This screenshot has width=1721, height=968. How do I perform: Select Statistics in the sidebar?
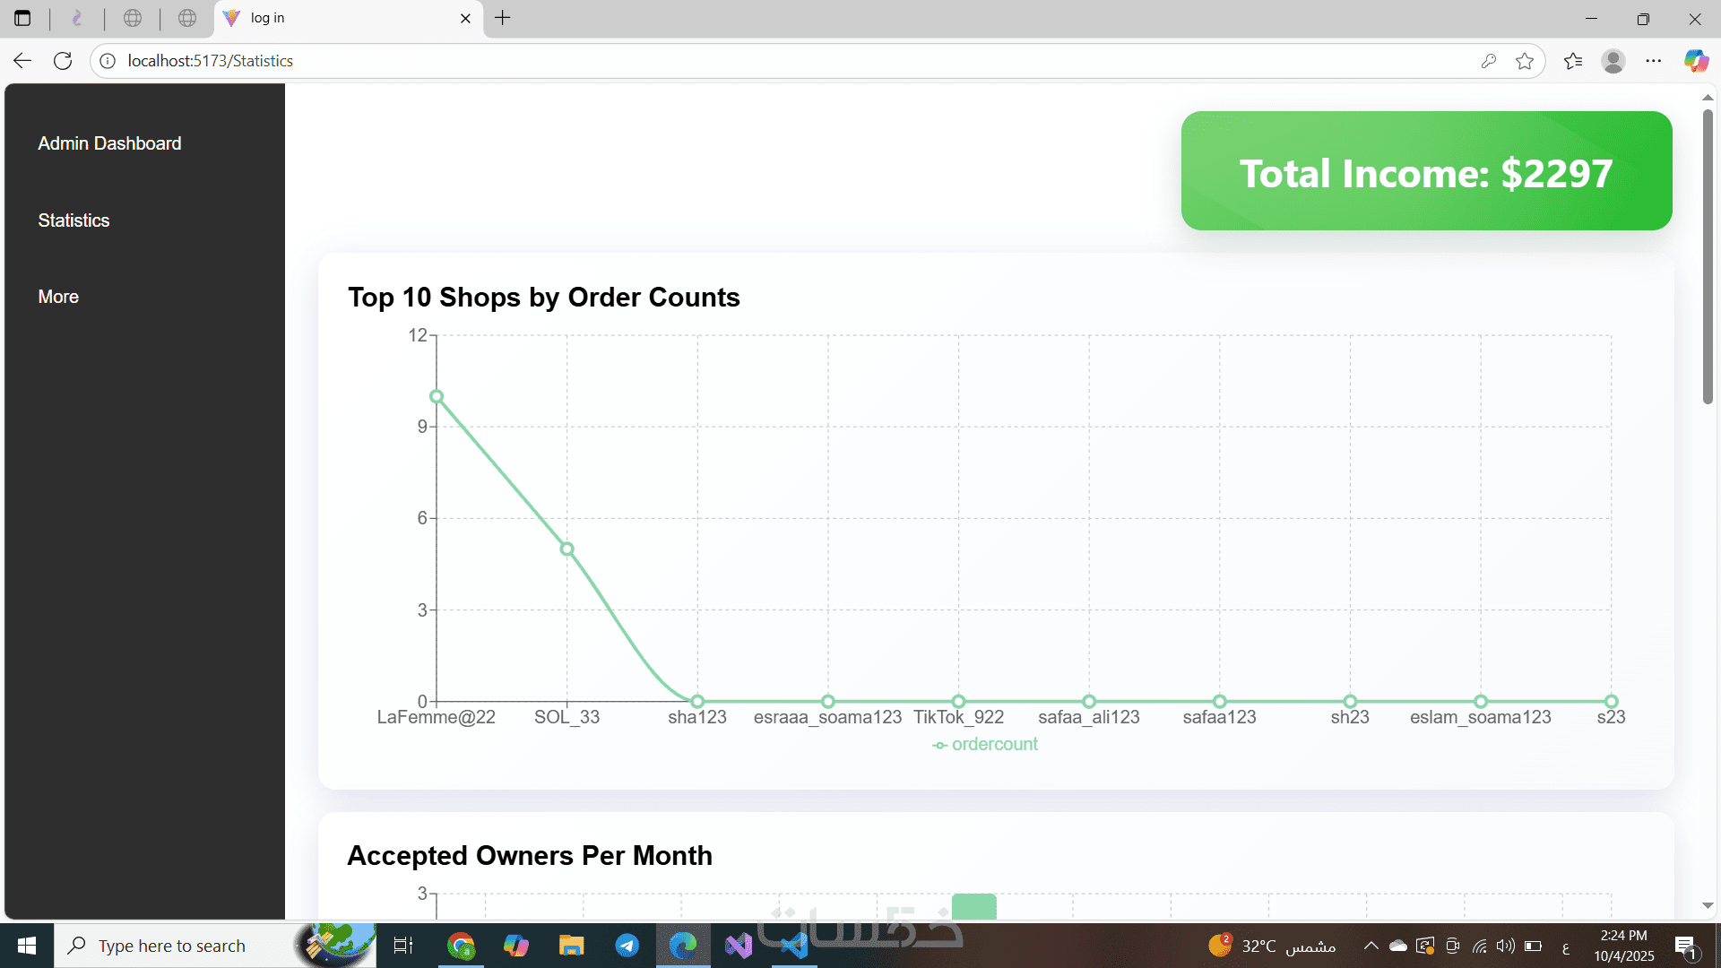[x=74, y=220]
